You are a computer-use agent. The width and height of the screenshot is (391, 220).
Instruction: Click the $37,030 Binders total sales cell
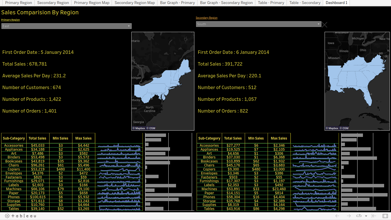point(233,157)
